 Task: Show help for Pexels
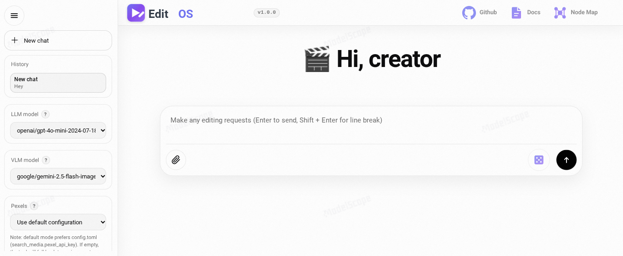pos(34,206)
